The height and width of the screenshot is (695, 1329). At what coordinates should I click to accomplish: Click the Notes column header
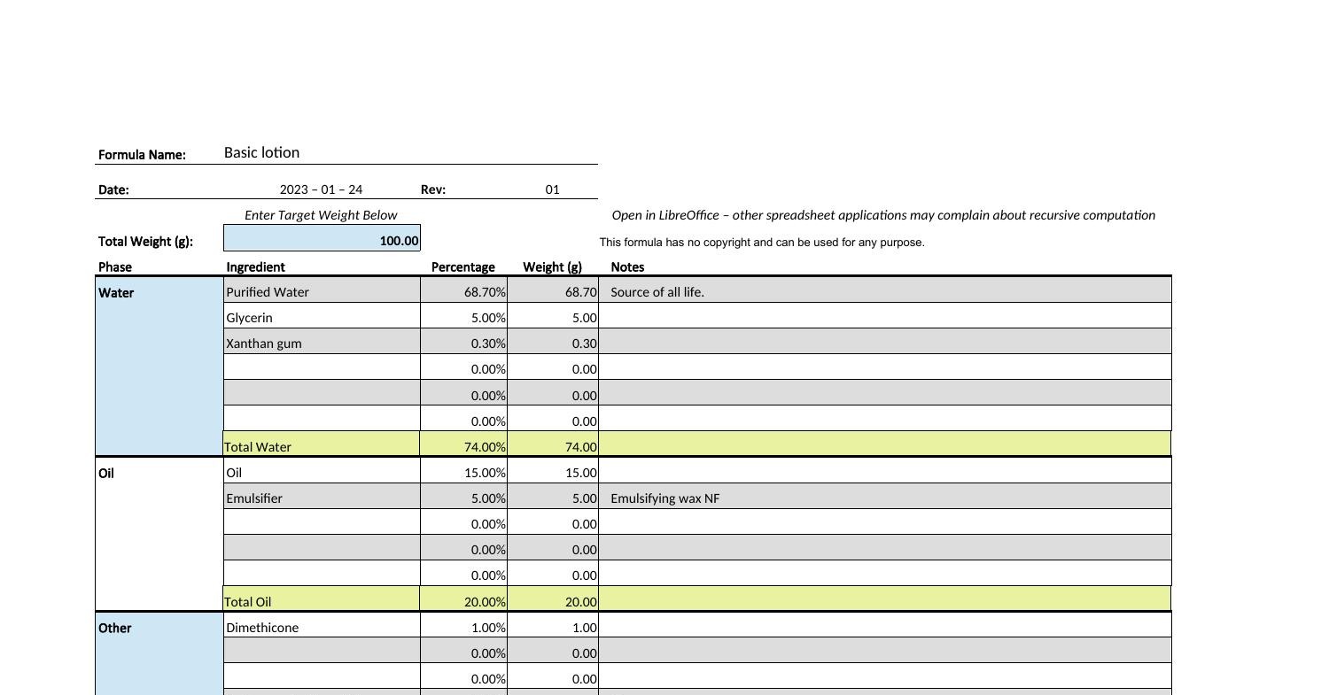627,266
